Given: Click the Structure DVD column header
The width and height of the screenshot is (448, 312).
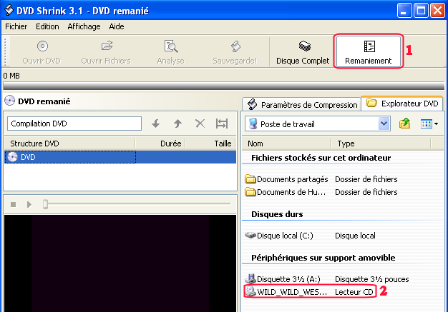Looking at the screenshot, I should [x=69, y=144].
